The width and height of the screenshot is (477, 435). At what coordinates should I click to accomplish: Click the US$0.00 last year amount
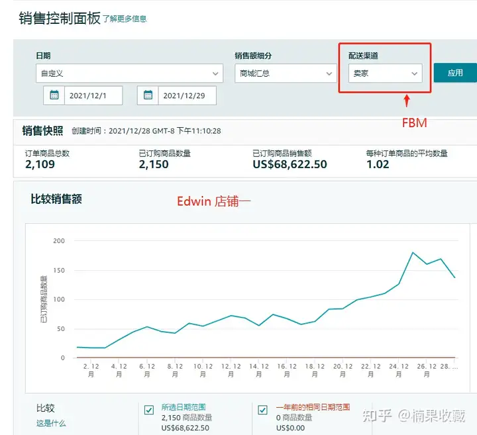coord(291,428)
